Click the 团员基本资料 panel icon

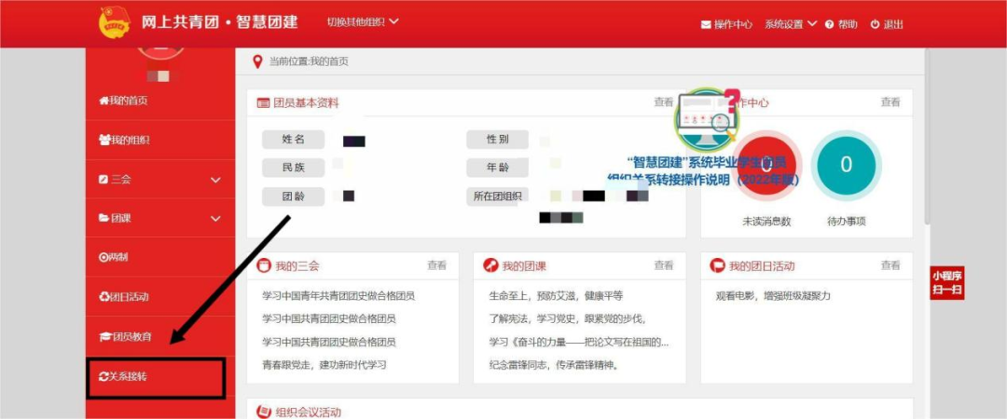(263, 103)
